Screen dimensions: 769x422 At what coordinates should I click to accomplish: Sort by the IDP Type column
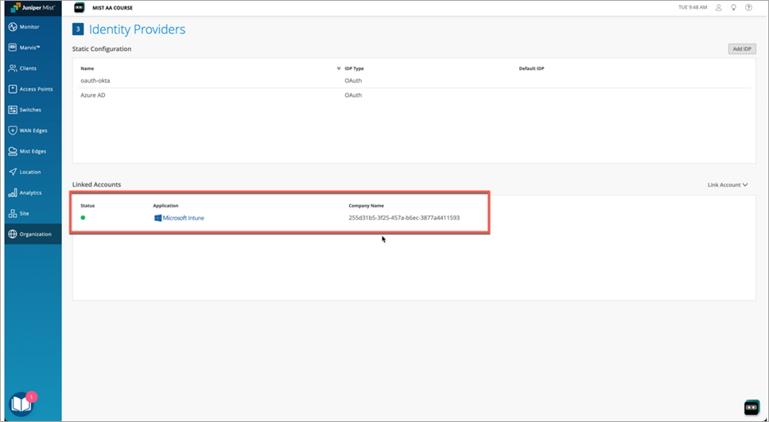(x=354, y=68)
